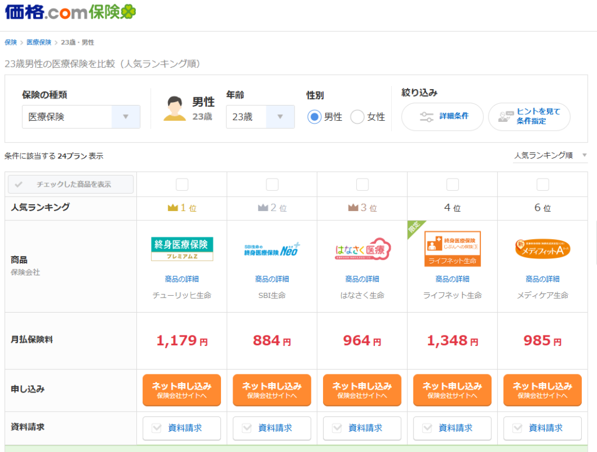Click the silver crown icon for rank 2
Viewport: 597px width, 452px height.
tap(263, 208)
